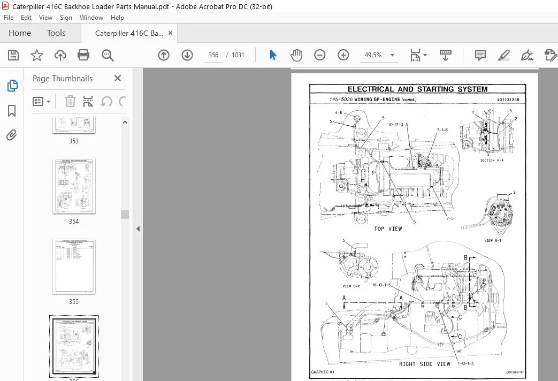
Task: Click the zoom percentage field 49.5%
Action: 373,55
